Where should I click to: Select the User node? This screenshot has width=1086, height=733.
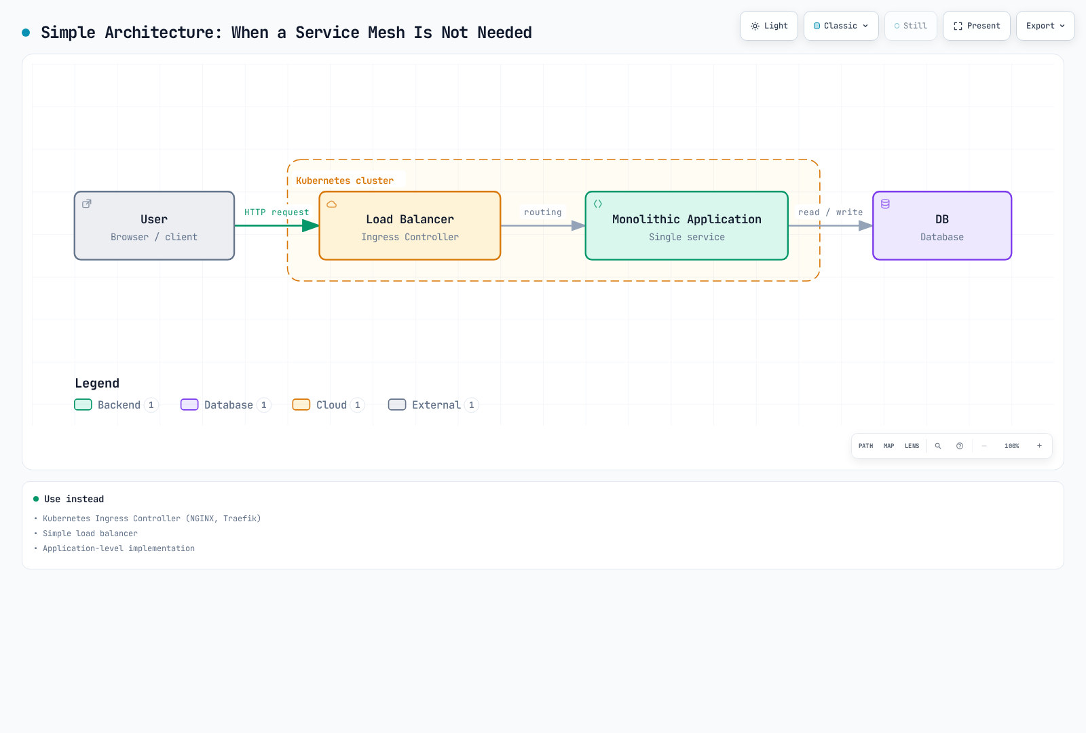154,226
